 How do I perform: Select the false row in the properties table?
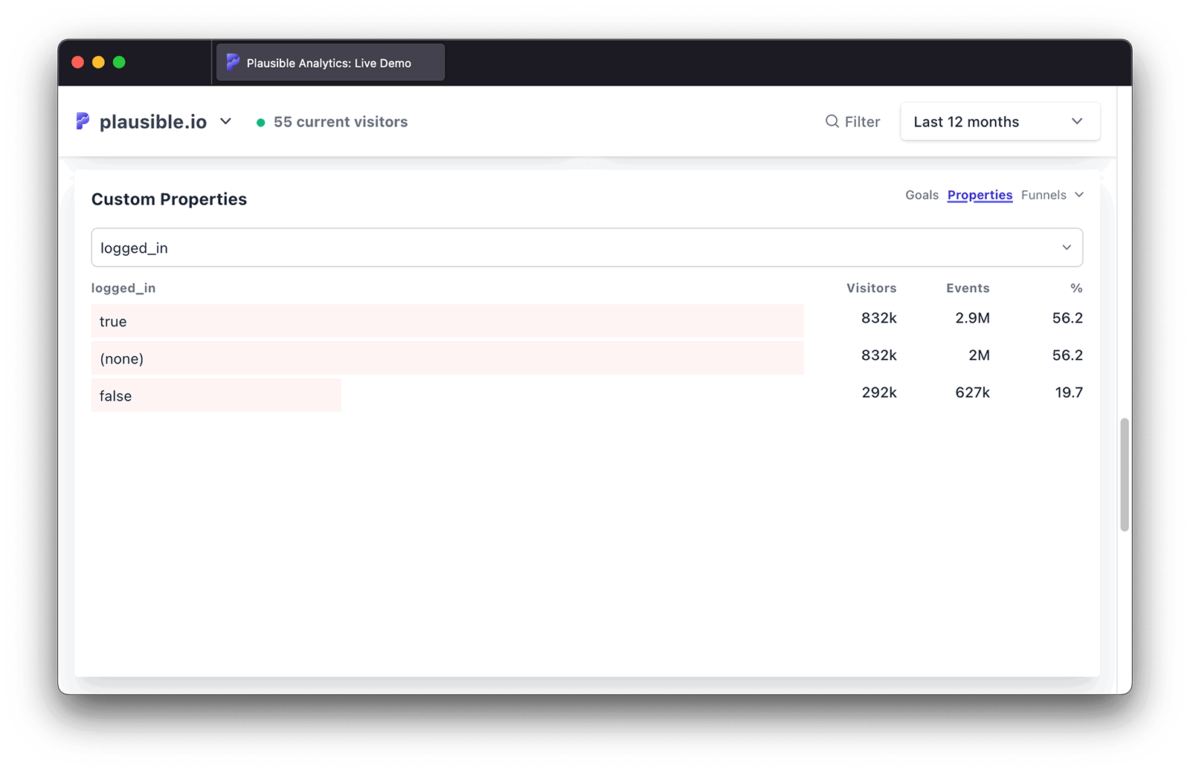[x=216, y=395]
